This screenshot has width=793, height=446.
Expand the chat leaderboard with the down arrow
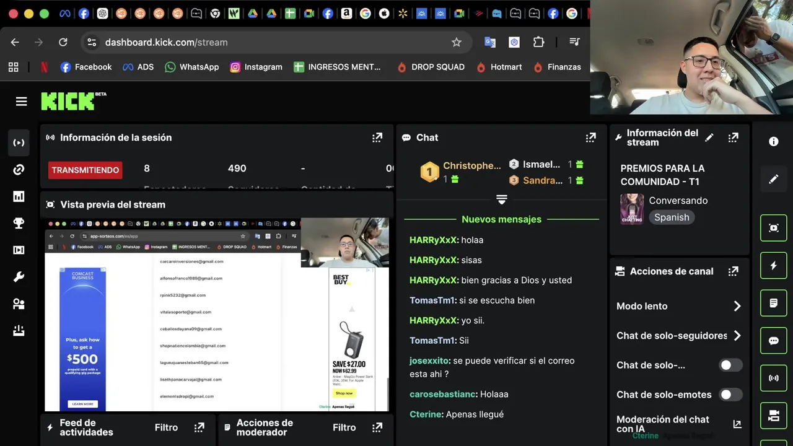point(502,199)
